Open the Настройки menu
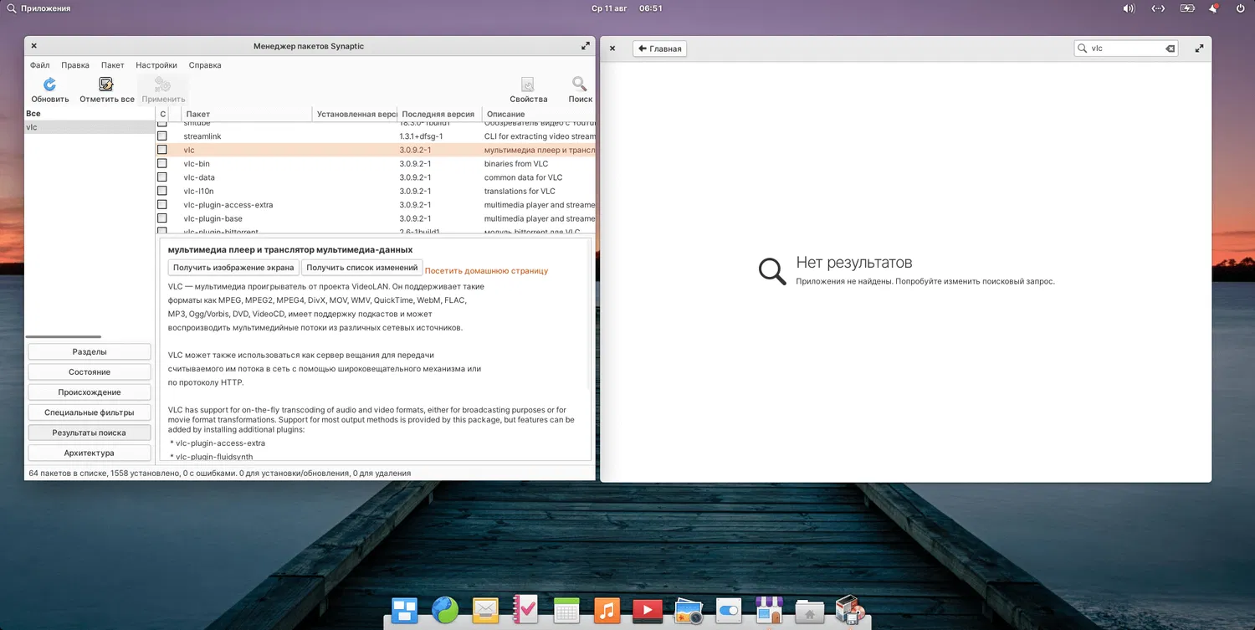The height and width of the screenshot is (630, 1255). point(156,65)
